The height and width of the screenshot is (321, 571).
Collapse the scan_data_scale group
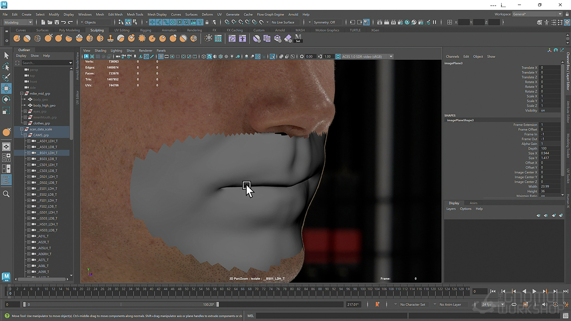pos(21,129)
